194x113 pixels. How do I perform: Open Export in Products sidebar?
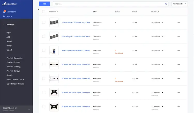pos(9,50)
